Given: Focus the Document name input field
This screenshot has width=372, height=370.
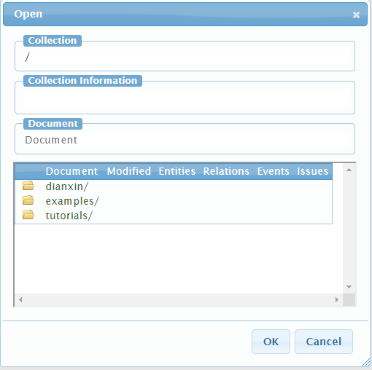Looking at the screenshot, I should point(185,140).
